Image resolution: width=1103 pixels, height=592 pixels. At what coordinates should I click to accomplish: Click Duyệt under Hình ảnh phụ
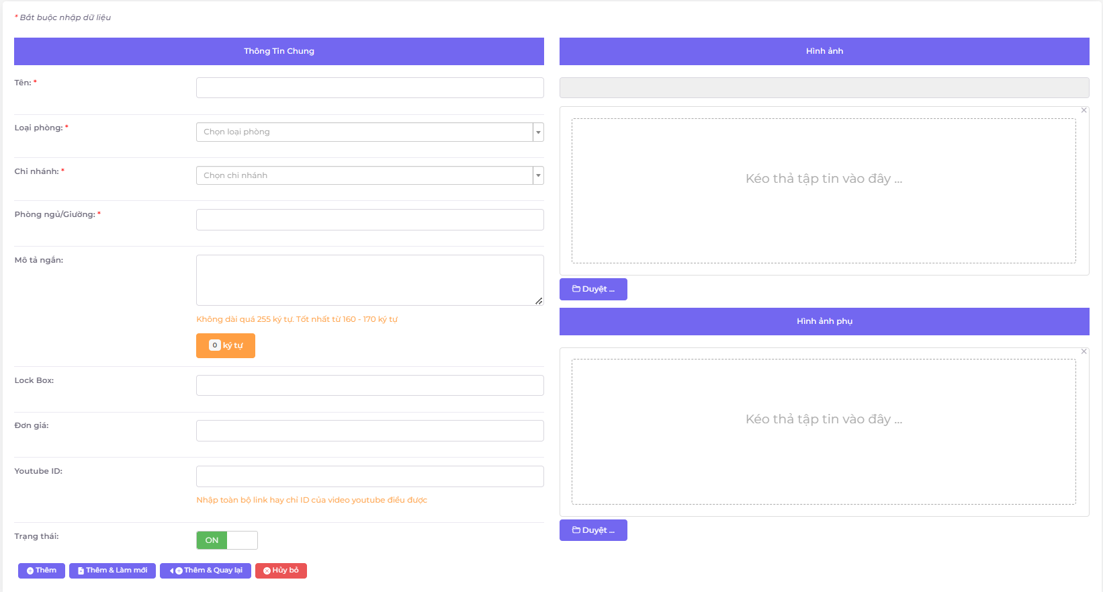click(593, 530)
